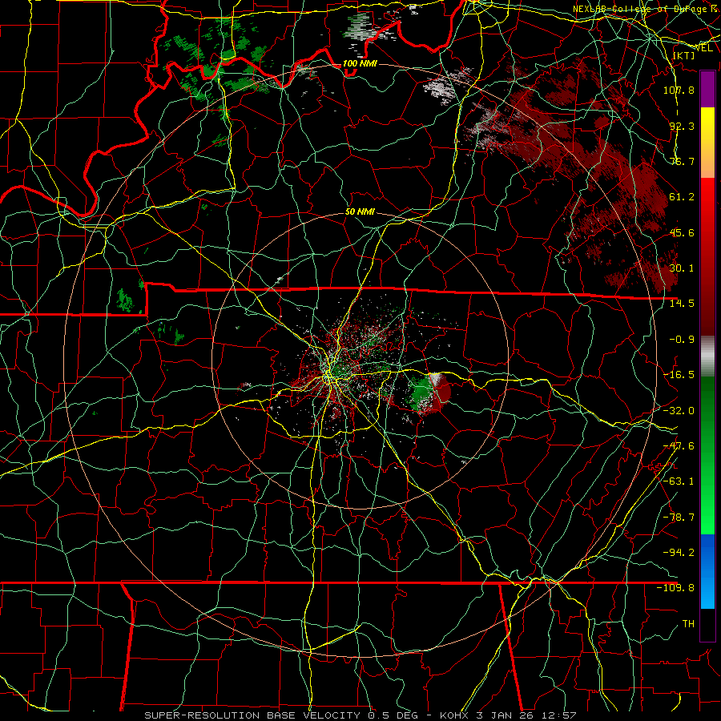
Task: Click the 107.8 value on velocity scale
Action: 679,90
